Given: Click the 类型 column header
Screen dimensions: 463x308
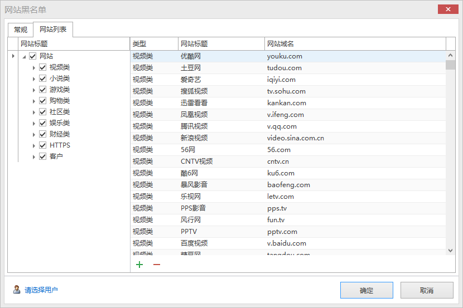Looking at the screenshot, I should click(154, 44).
